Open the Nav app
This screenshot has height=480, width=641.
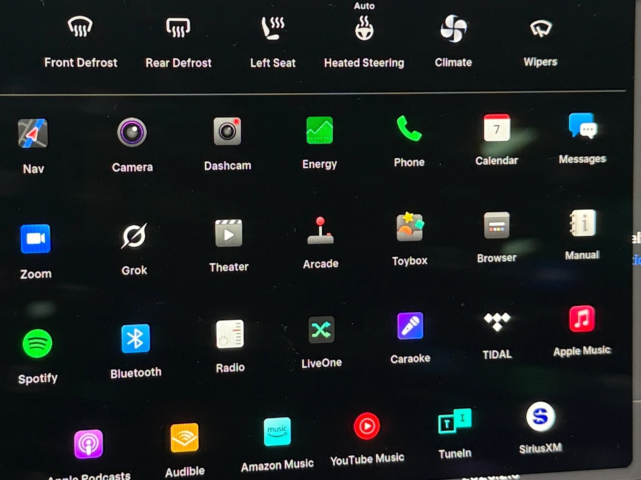pos(33,134)
